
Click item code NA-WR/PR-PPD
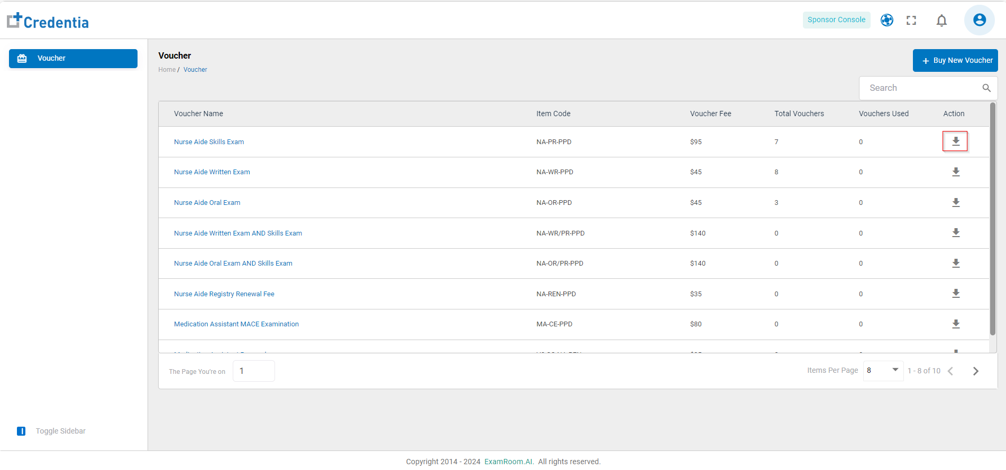[560, 233]
